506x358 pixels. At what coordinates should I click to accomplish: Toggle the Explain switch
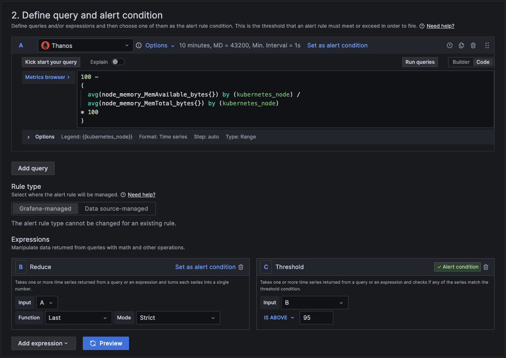[118, 62]
